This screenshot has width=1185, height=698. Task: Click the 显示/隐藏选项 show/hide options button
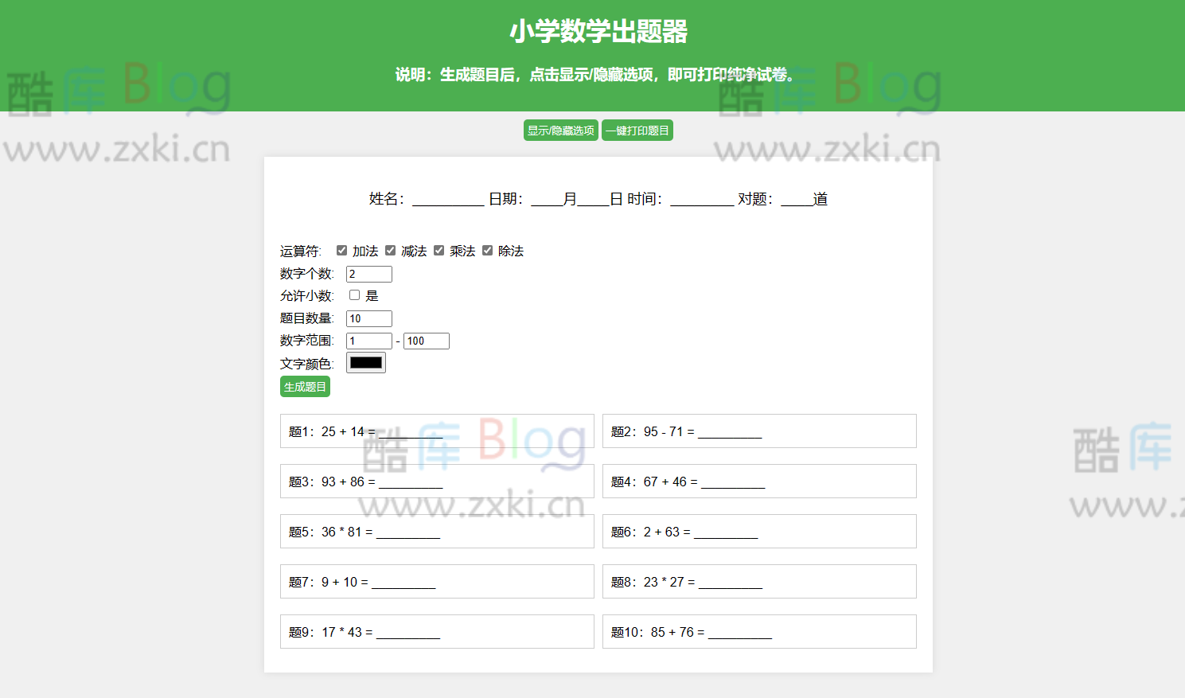pos(560,130)
